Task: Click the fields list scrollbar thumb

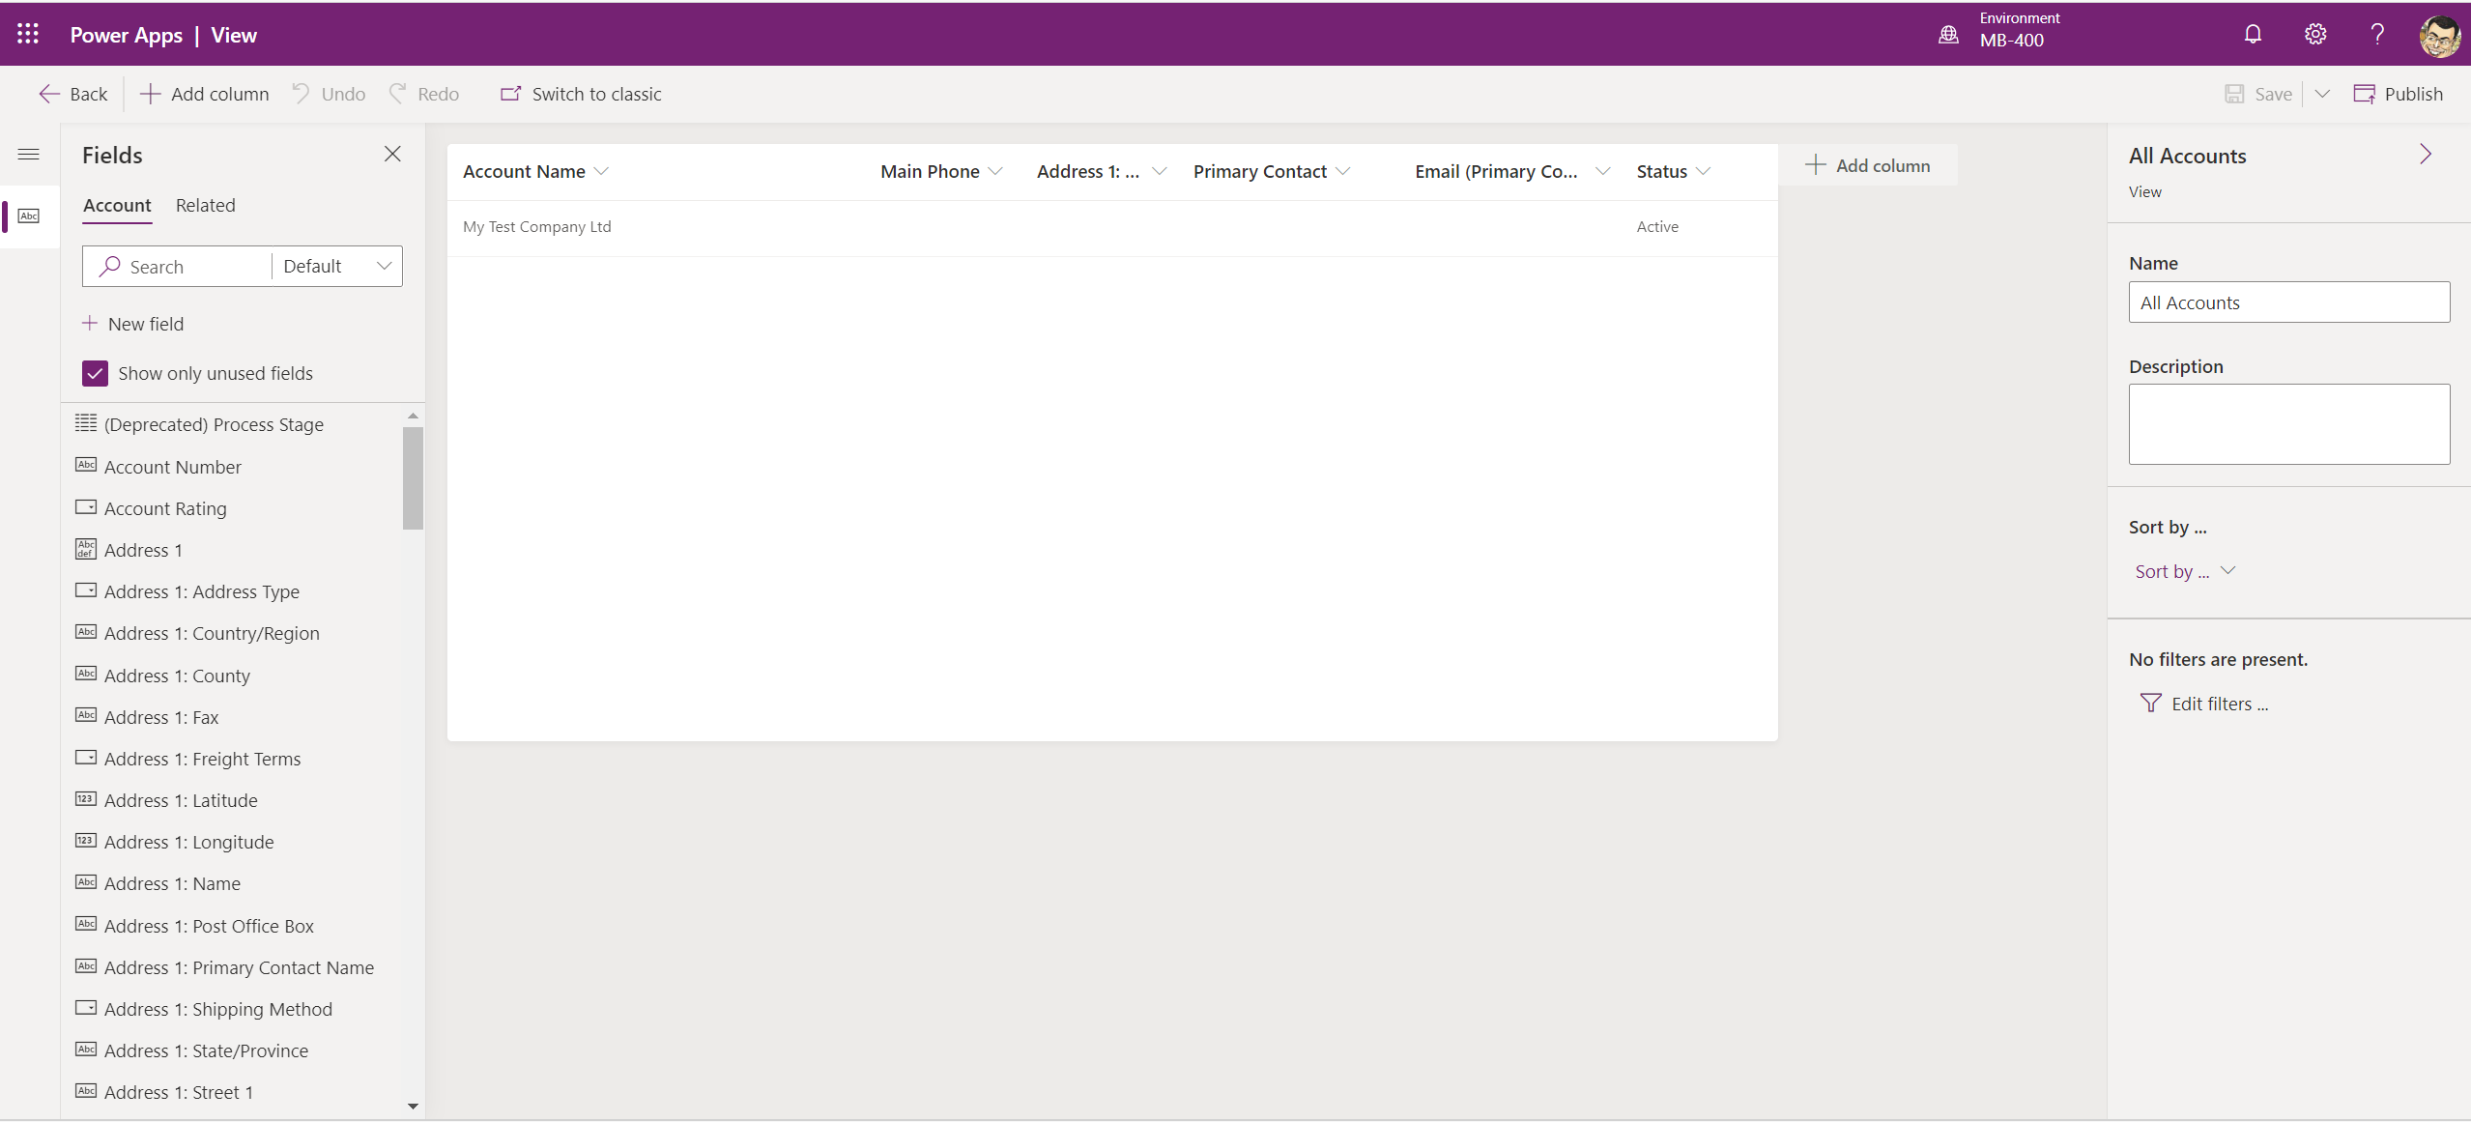Action: 413,478
